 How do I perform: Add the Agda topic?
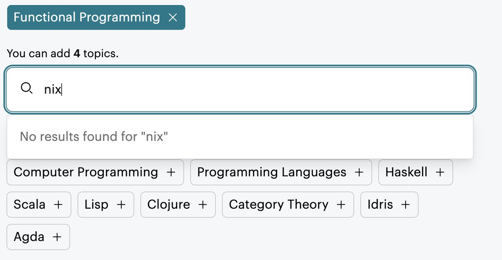click(38, 237)
